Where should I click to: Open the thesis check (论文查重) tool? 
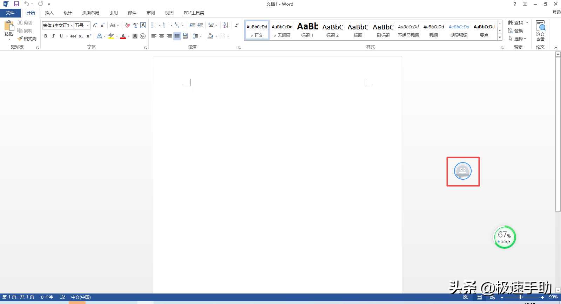540,31
